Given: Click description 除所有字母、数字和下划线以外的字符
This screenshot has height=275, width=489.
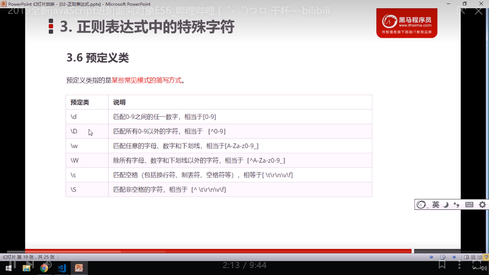Looking at the screenshot, I should pyautogui.click(x=166, y=160).
